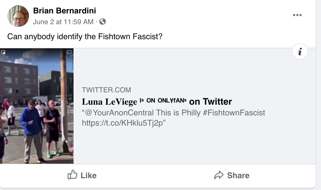Image resolution: width=321 pixels, height=190 pixels.
Task: Click Brian Bernardini's profile picture
Action: click(x=18, y=16)
